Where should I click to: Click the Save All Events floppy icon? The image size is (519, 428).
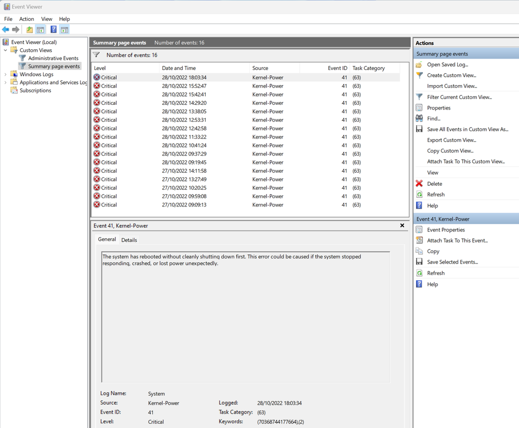coord(419,129)
